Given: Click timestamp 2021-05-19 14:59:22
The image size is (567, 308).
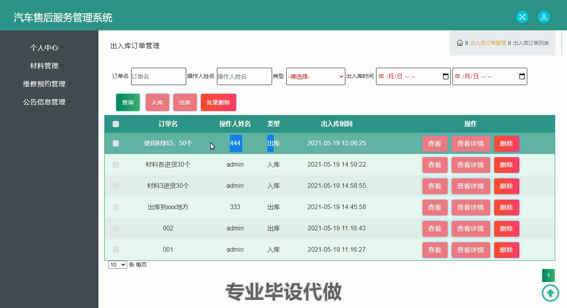Looking at the screenshot, I should coord(337,164).
